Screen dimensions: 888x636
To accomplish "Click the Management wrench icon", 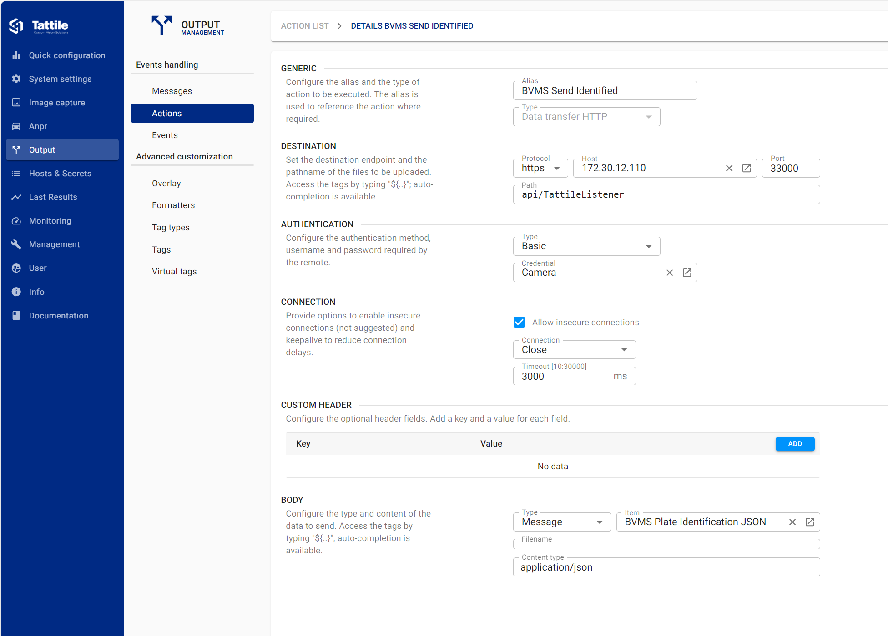I will pyautogui.click(x=16, y=244).
